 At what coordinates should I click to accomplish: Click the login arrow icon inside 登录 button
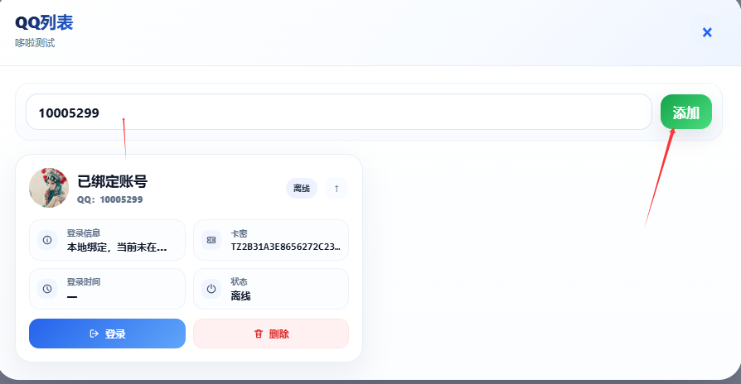point(94,334)
